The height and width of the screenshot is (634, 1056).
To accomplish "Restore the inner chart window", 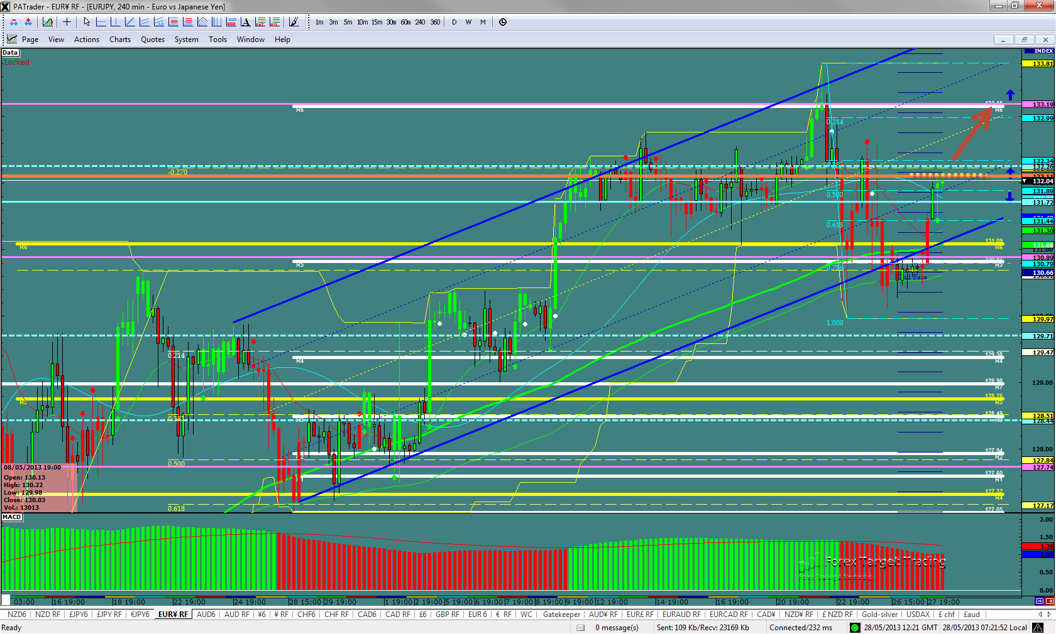I will (x=1025, y=40).
